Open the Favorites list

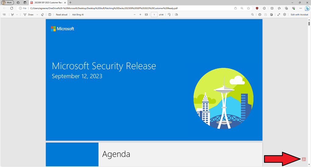click(x=279, y=8)
